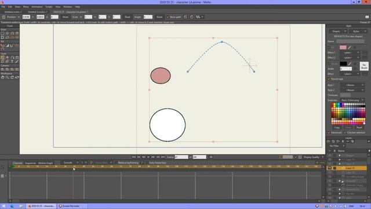This screenshot has width=371, height=209.
Task: Step back one frame
Action: (144, 157)
